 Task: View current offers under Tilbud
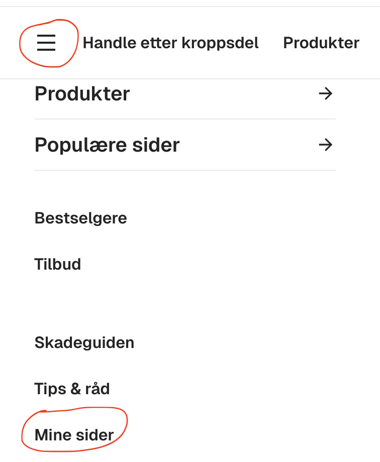[x=58, y=264]
